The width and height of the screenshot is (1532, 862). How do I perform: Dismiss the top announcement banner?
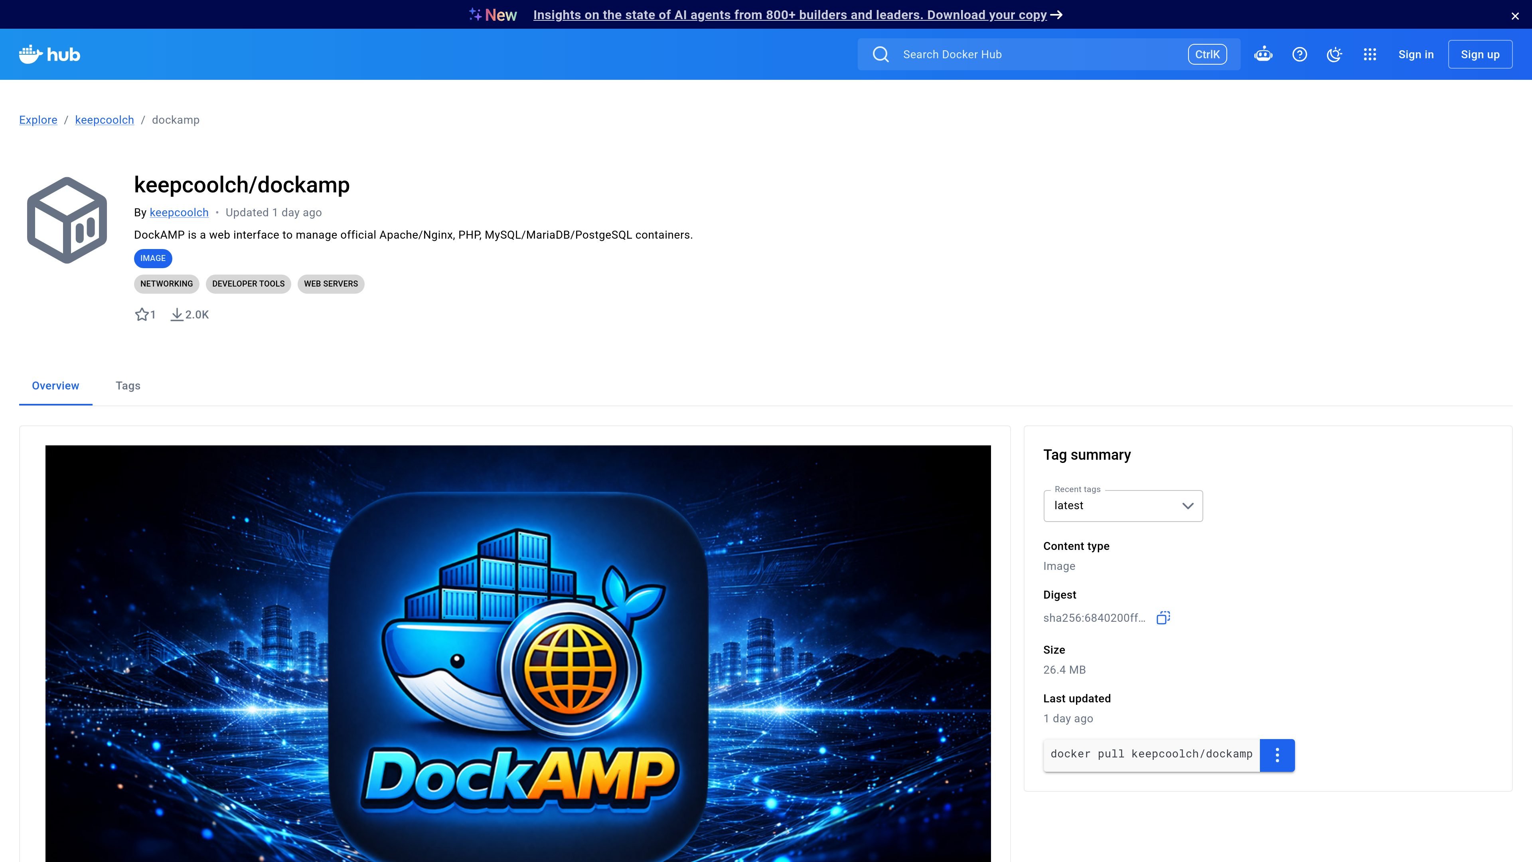point(1515,16)
